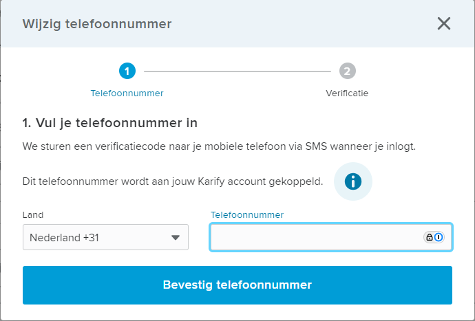
Task: Click the heading '1. Vul je telefoonnummer in'
Action: [x=110, y=123]
